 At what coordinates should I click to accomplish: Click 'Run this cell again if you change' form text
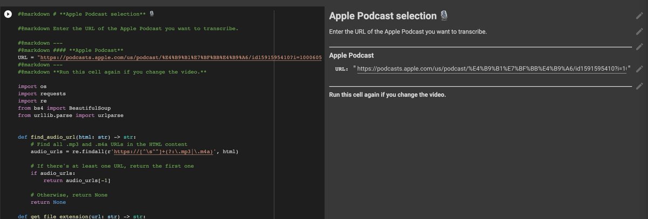(388, 95)
